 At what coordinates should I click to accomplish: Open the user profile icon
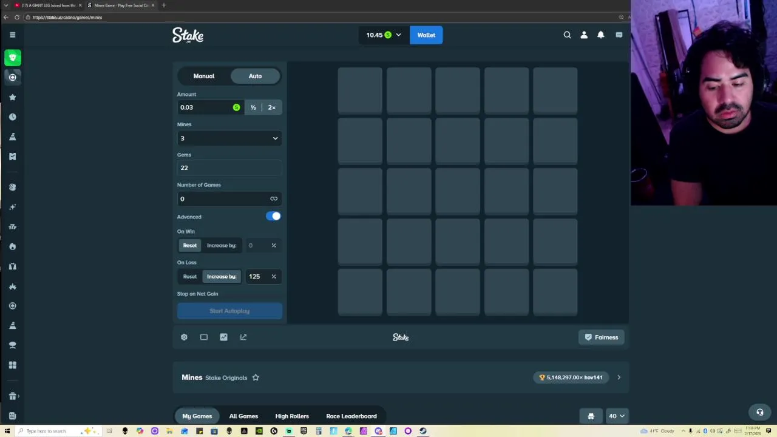coord(584,35)
